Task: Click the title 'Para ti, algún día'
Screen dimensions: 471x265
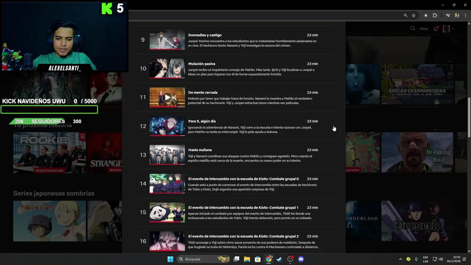Action: tap(202, 121)
